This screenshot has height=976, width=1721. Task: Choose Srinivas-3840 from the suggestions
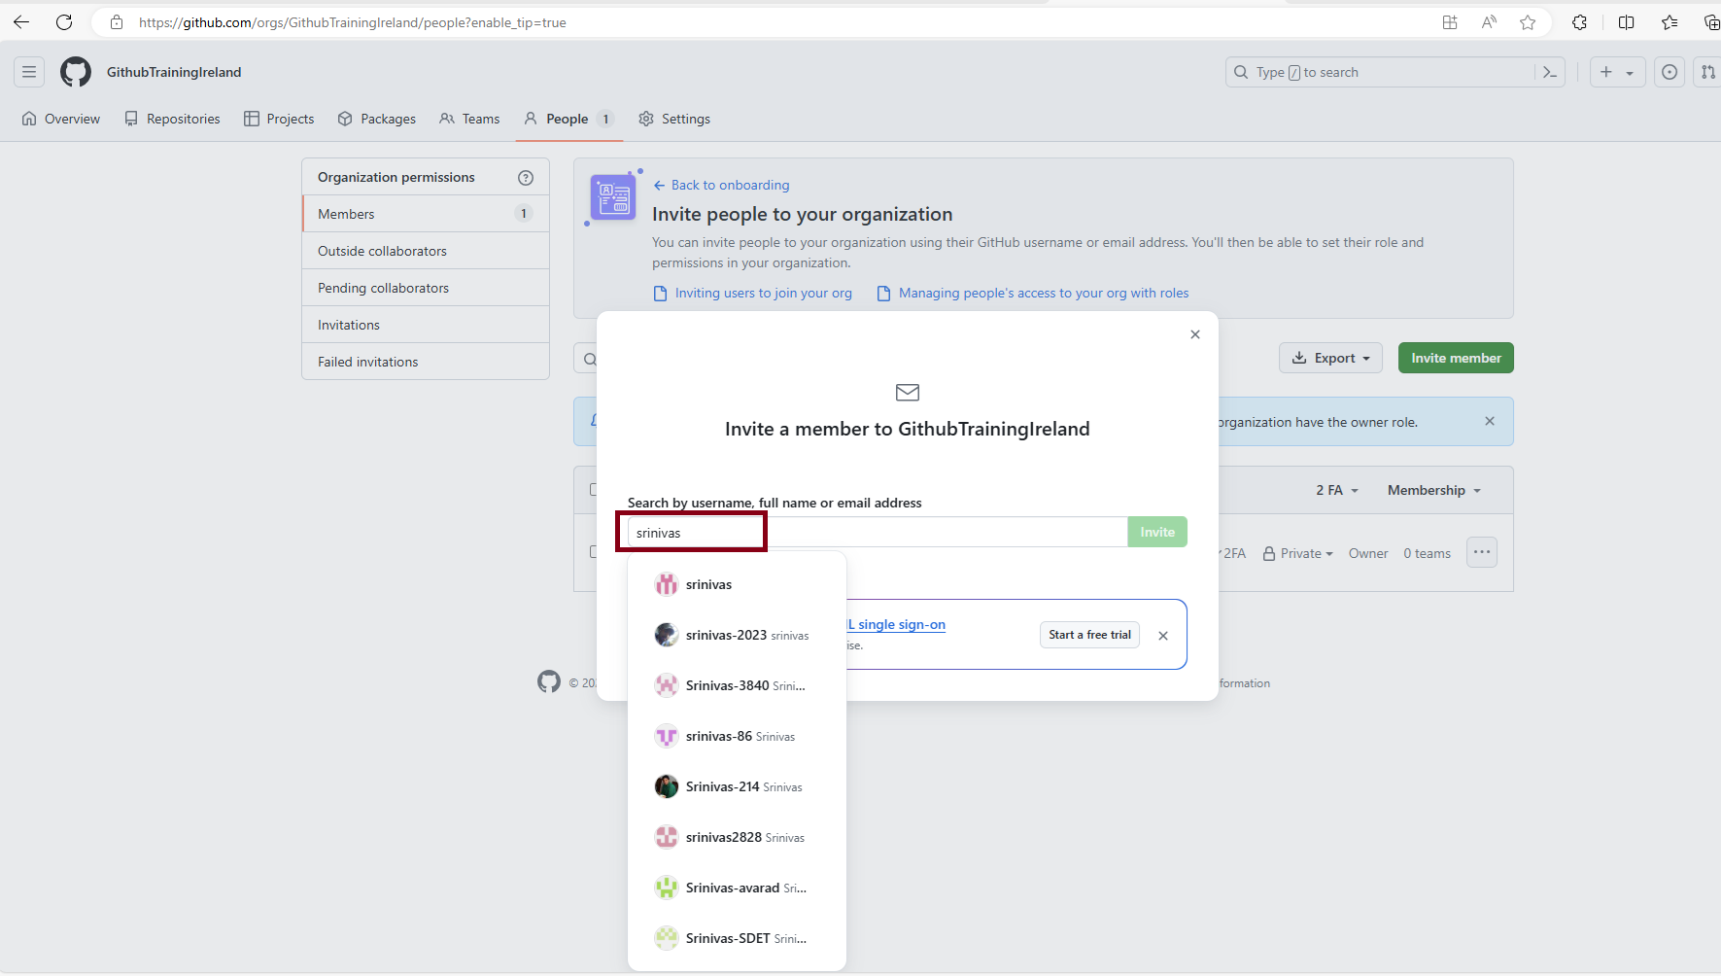click(x=737, y=685)
